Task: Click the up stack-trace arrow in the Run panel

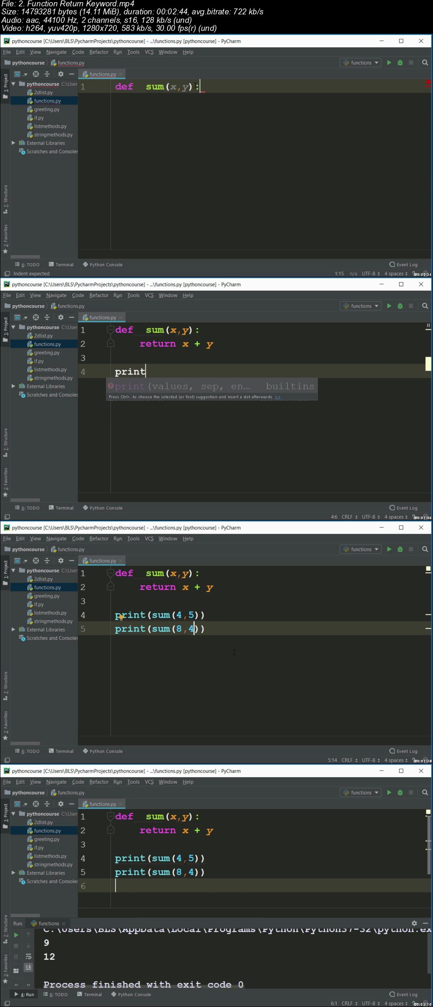Action: coord(28,935)
